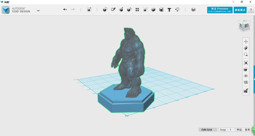Viewport: 255px width, 136px height.
Task: Open the 123D Design application menu arrow
Action: 38,11
